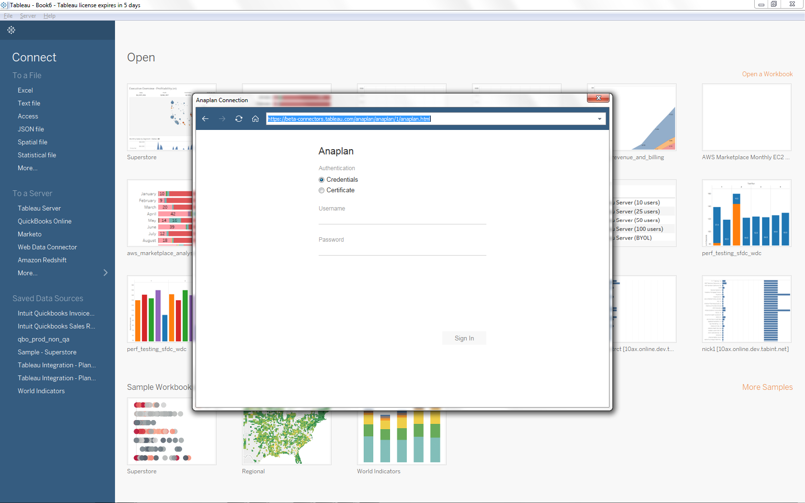Minimize the Tableau window
Image resolution: width=805 pixels, height=503 pixels.
tap(761, 4)
